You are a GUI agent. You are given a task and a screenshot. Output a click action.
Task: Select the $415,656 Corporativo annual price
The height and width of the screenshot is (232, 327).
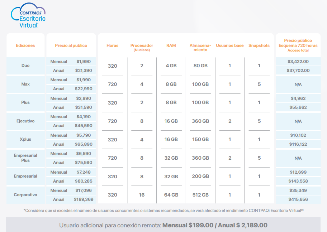[x=298, y=199]
